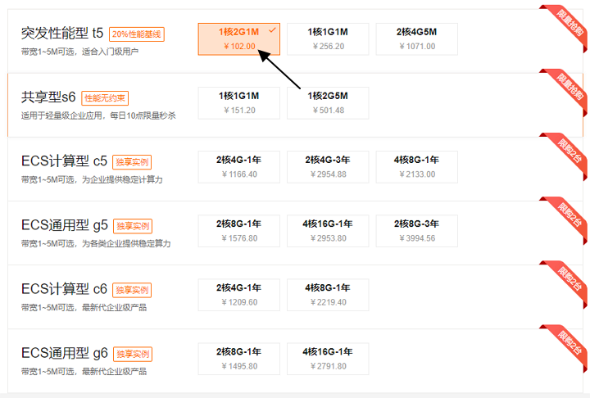Click the 限购2台 ribbon on g6 row
590x398 pixels.
tap(567, 346)
